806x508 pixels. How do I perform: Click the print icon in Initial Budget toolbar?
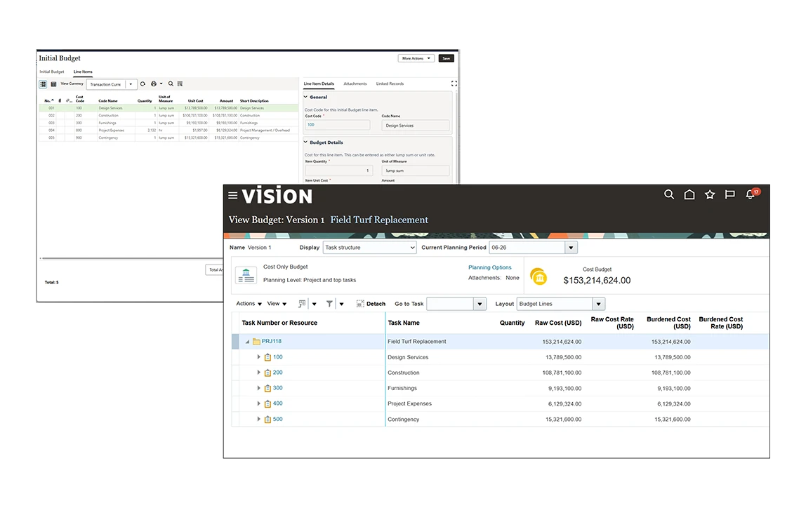click(x=153, y=83)
